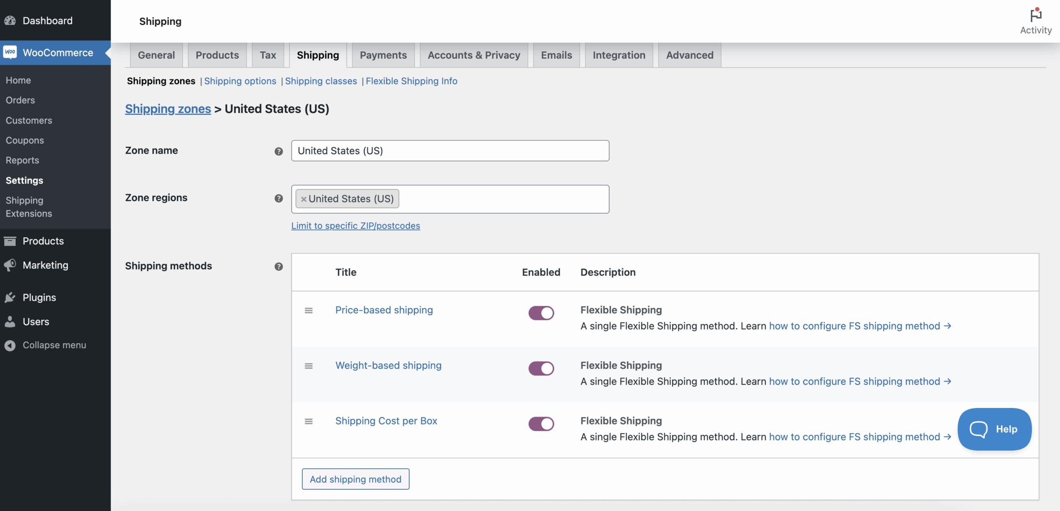
Task: Click the Plugins sidebar icon
Action: pyautogui.click(x=10, y=297)
